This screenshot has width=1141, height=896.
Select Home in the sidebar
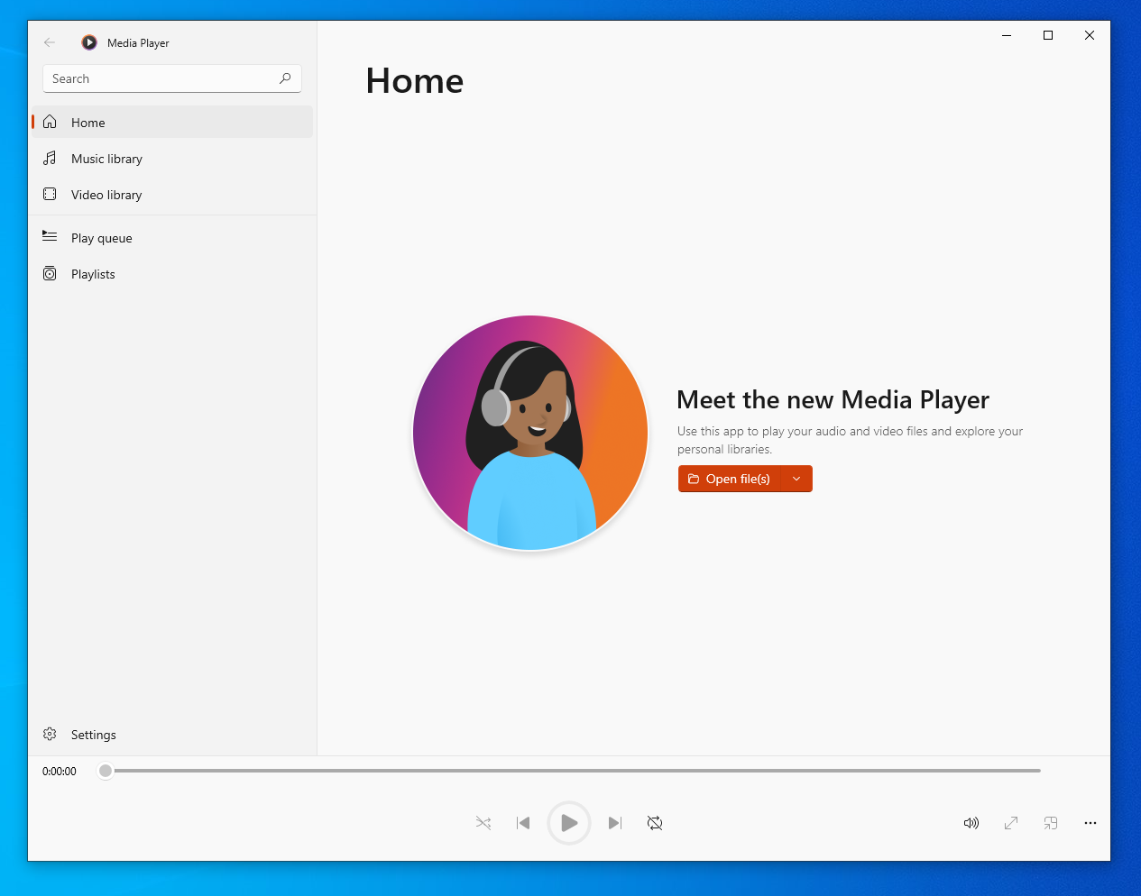point(172,123)
